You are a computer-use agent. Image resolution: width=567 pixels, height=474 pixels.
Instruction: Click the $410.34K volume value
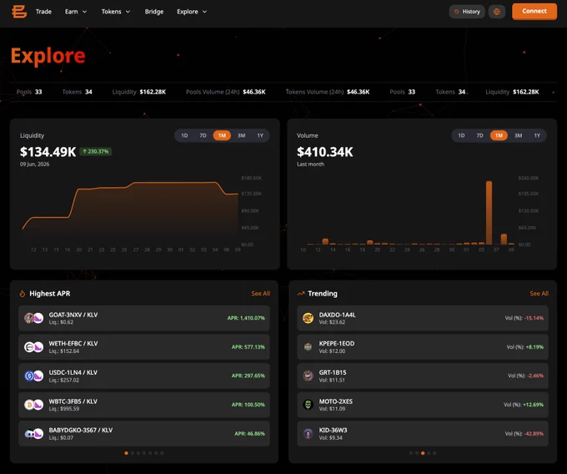[324, 152]
